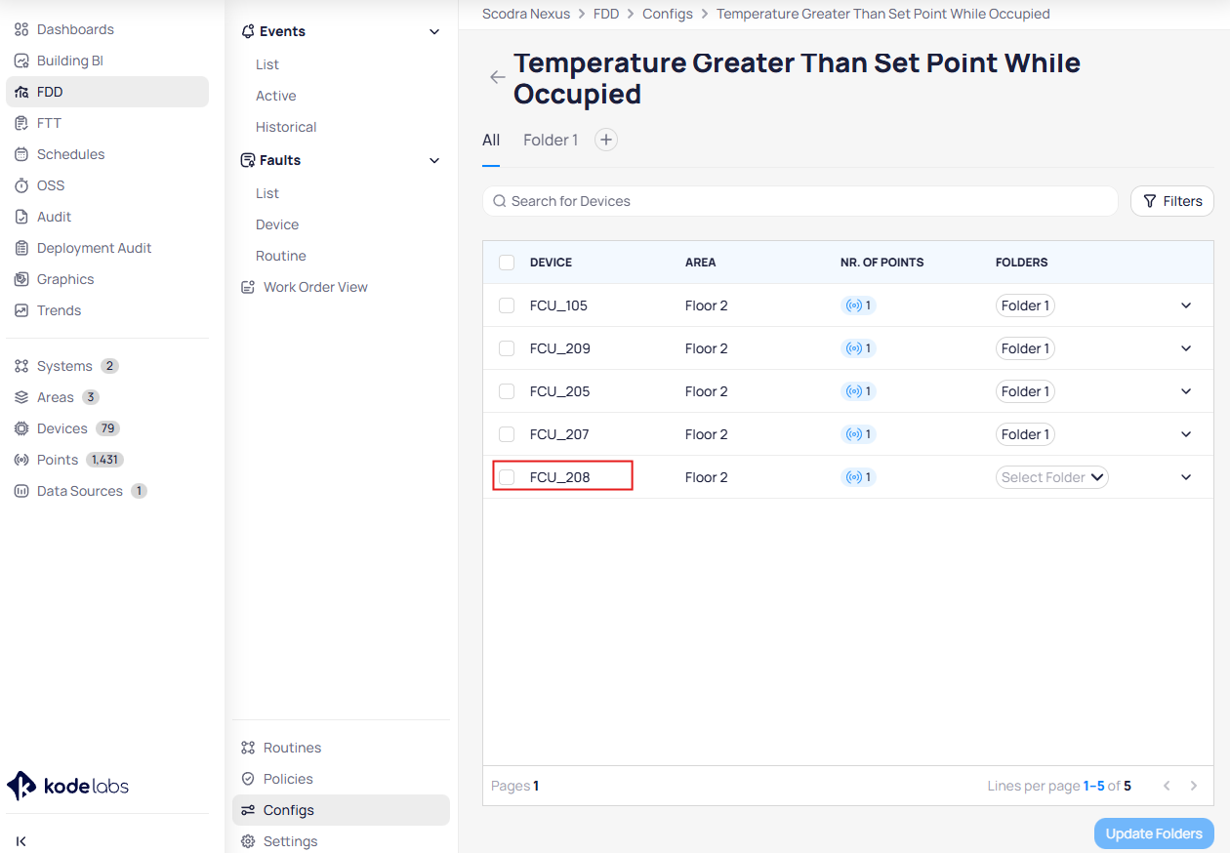Viewport: 1230px width, 853px height.
Task: Click the Kode Labs logo
Action: pyautogui.click(x=68, y=786)
